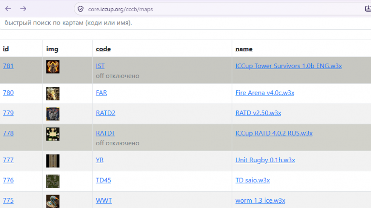
Task: Open the site security shield icon
Action: click(81, 9)
